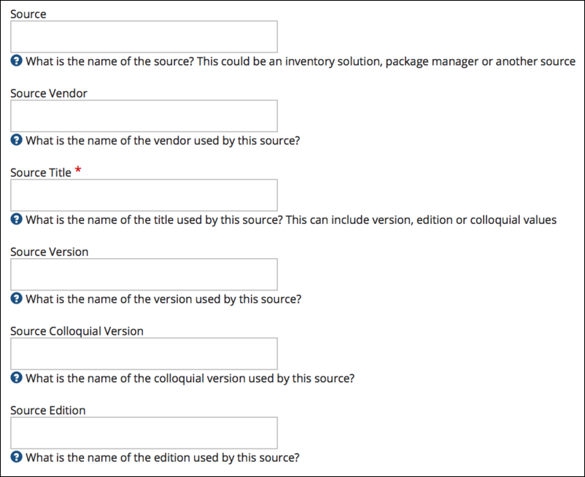Click the "Source Colloquial Version" label
The image size is (585, 477).
click(x=77, y=331)
